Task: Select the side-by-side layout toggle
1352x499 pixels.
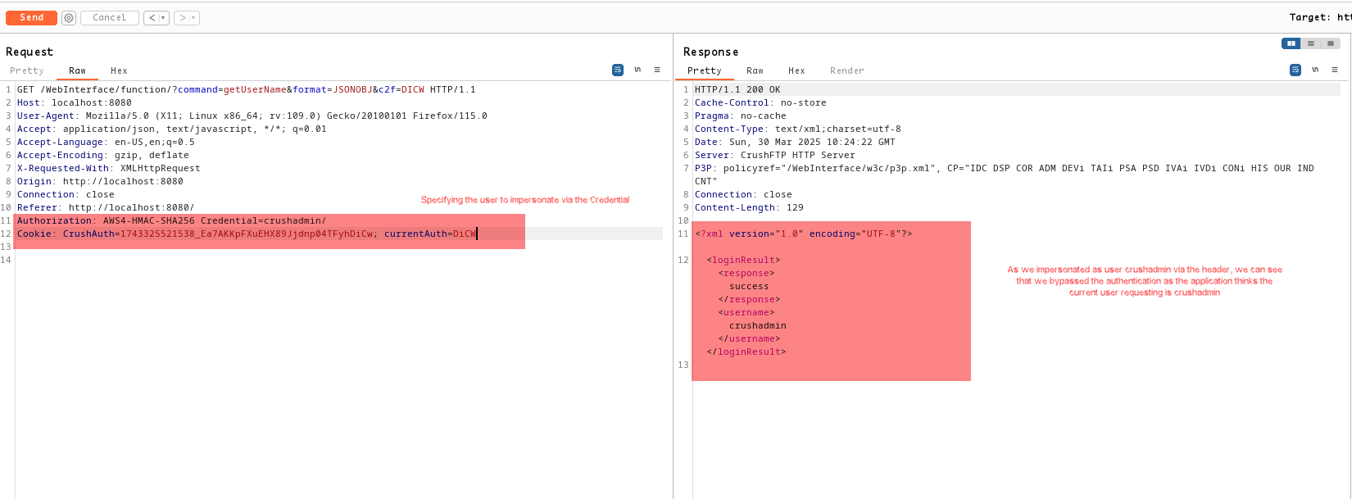Action: point(1291,43)
